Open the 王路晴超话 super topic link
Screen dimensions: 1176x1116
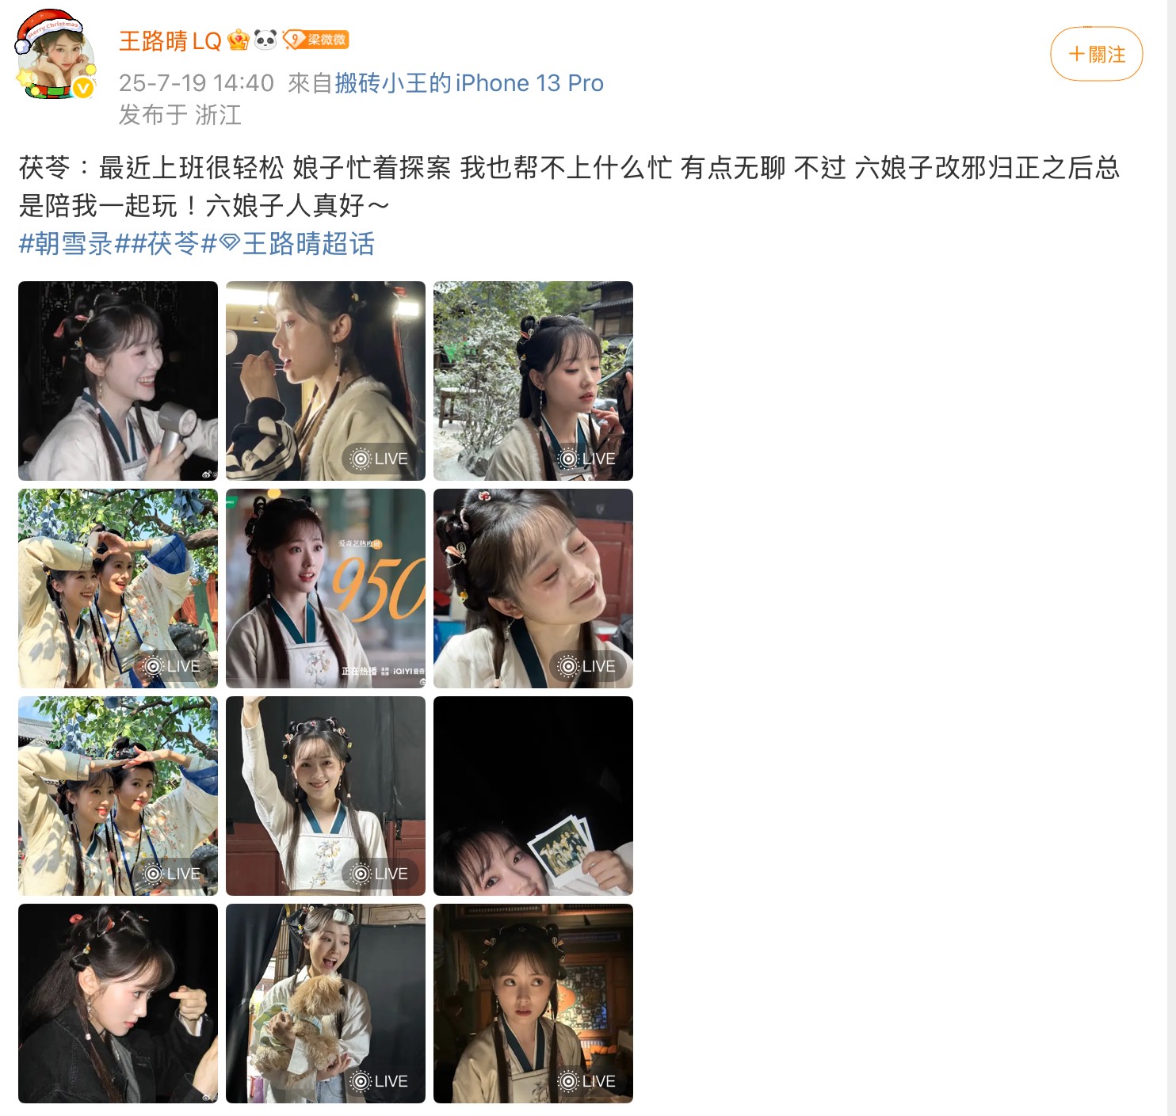(308, 244)
